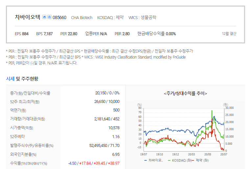This screenshot has height=169, width=251.
Task: Open the company homepage house icon
Action: click(x=44, y=17)
